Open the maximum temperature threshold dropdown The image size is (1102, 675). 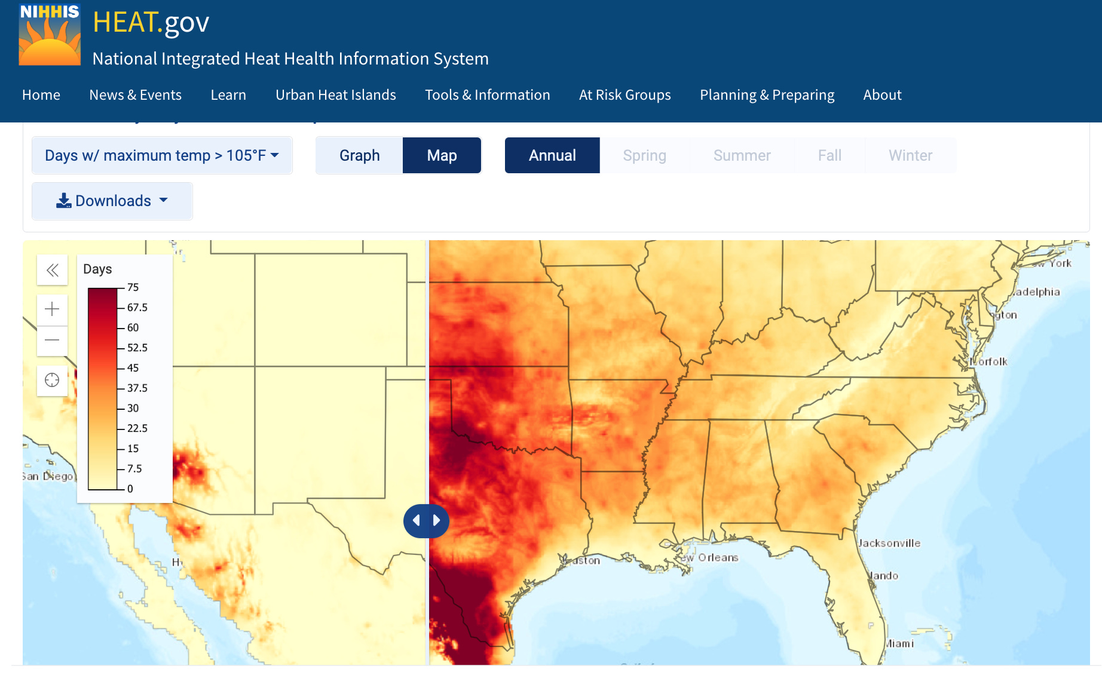point(161,155)
